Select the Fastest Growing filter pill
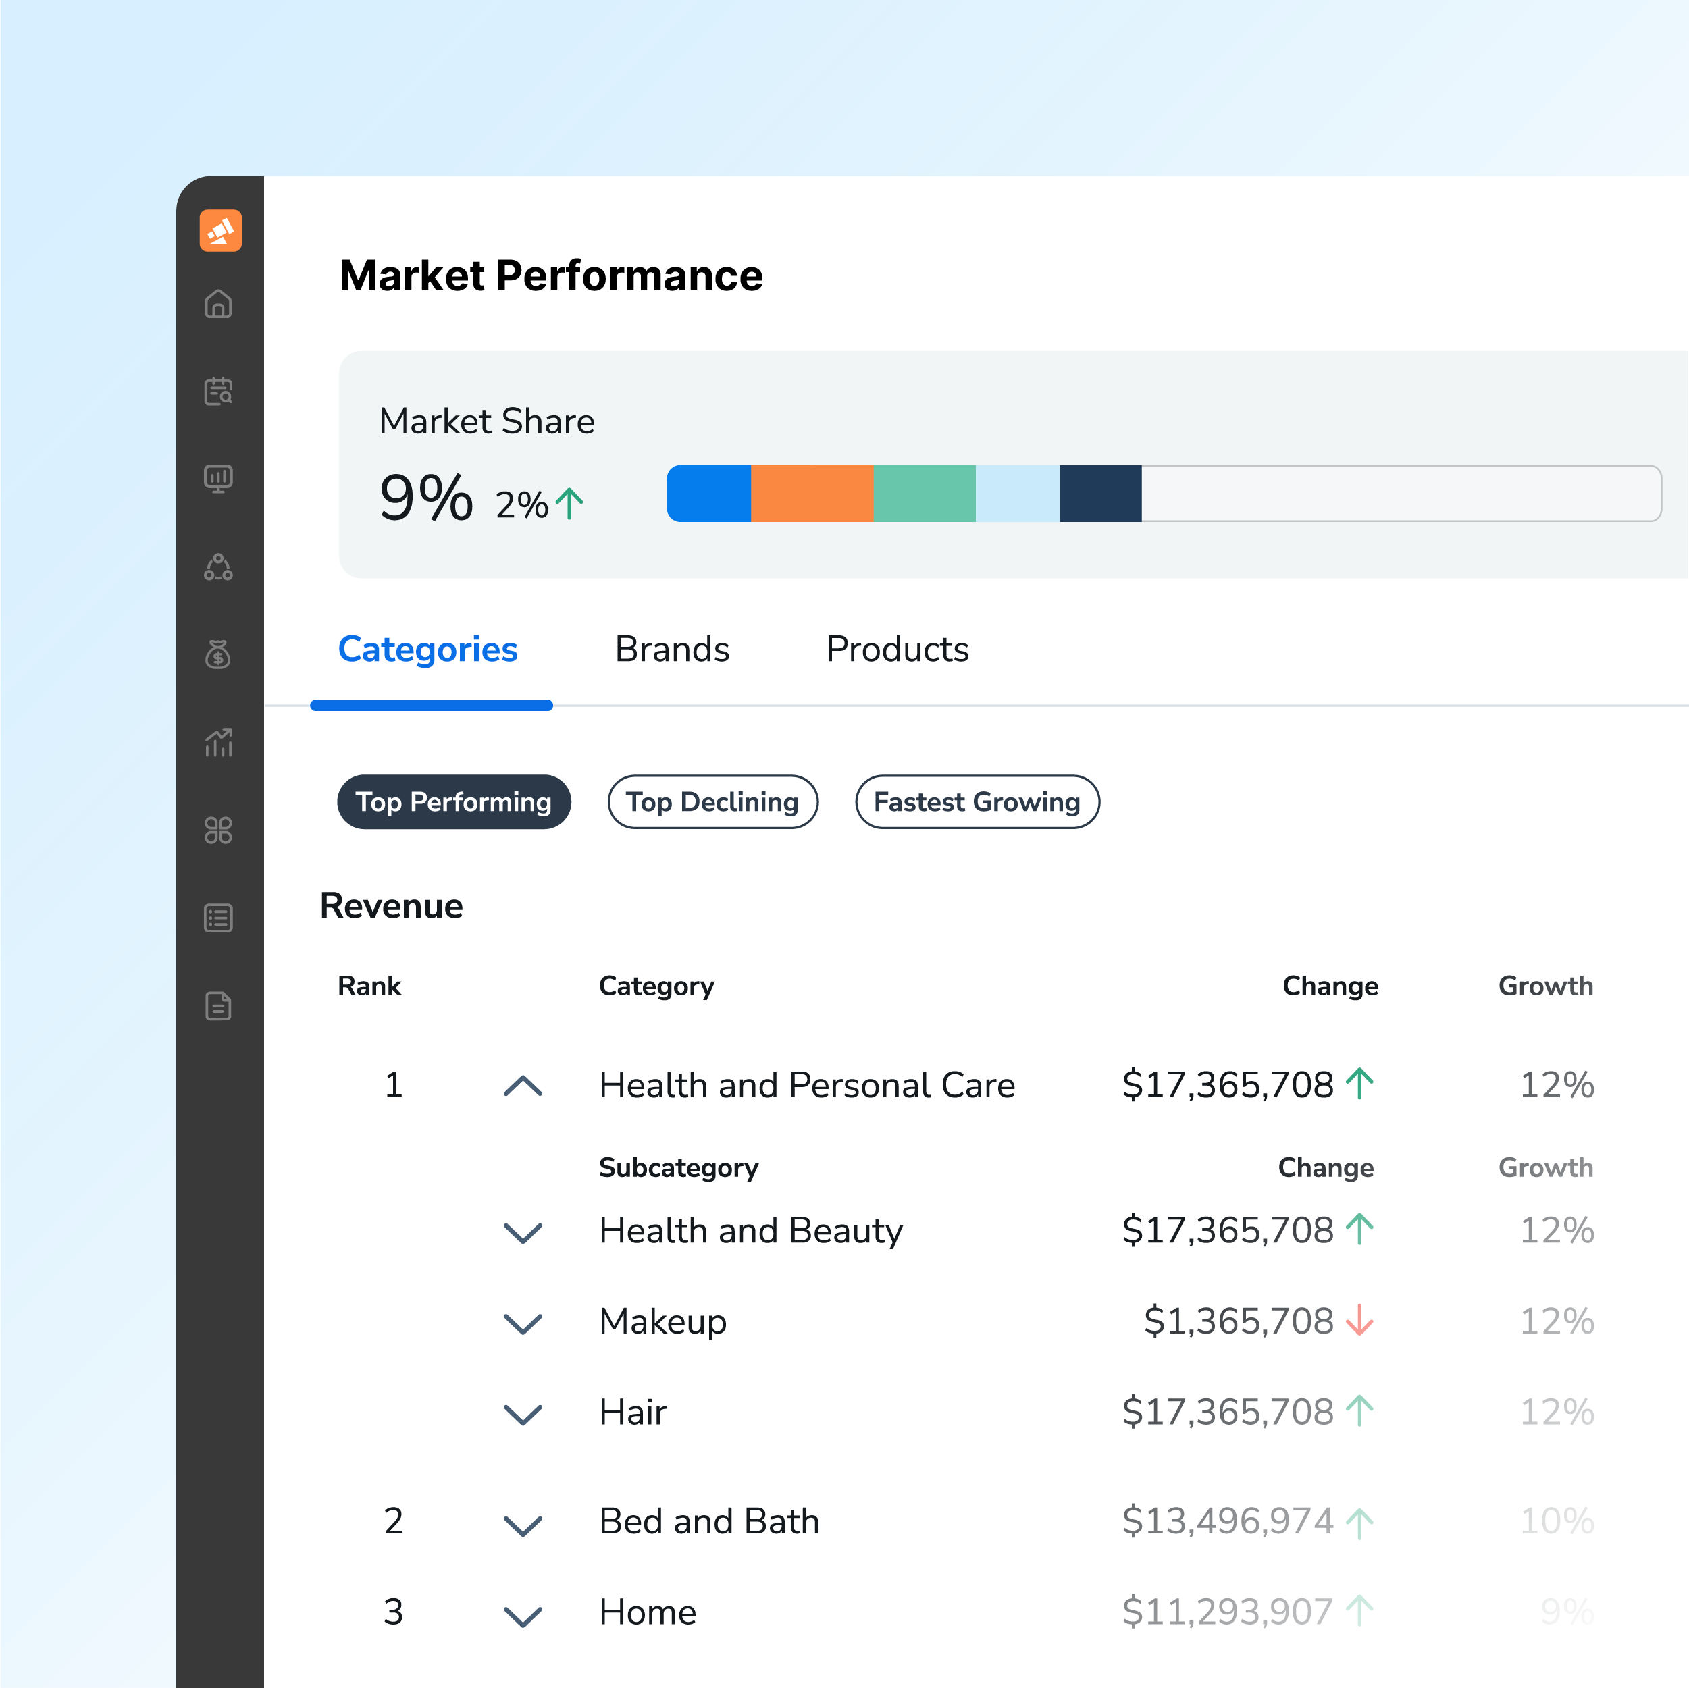This screenshot has width=1689, height=1688. coord(977,801)
